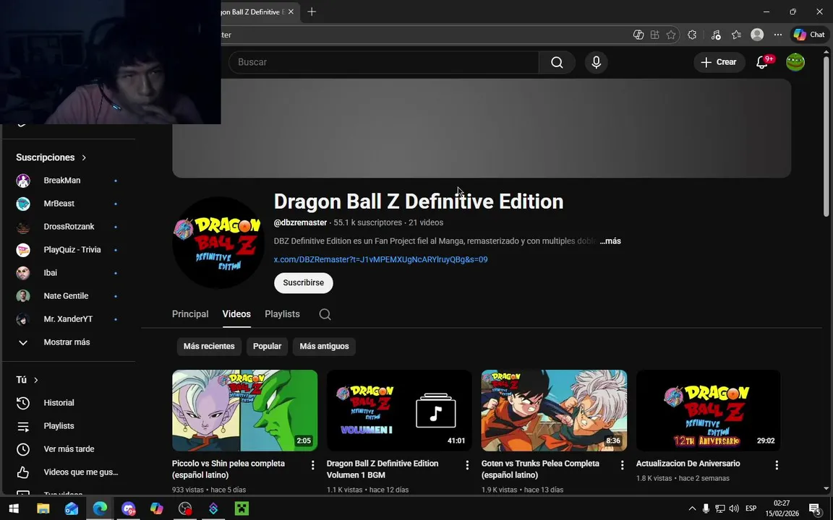
Task: Play Piccolo vs Shin thumbnail
Action: pos(245,411)
